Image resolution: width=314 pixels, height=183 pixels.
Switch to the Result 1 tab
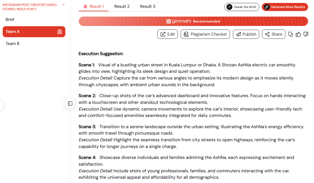click(93, 6)
